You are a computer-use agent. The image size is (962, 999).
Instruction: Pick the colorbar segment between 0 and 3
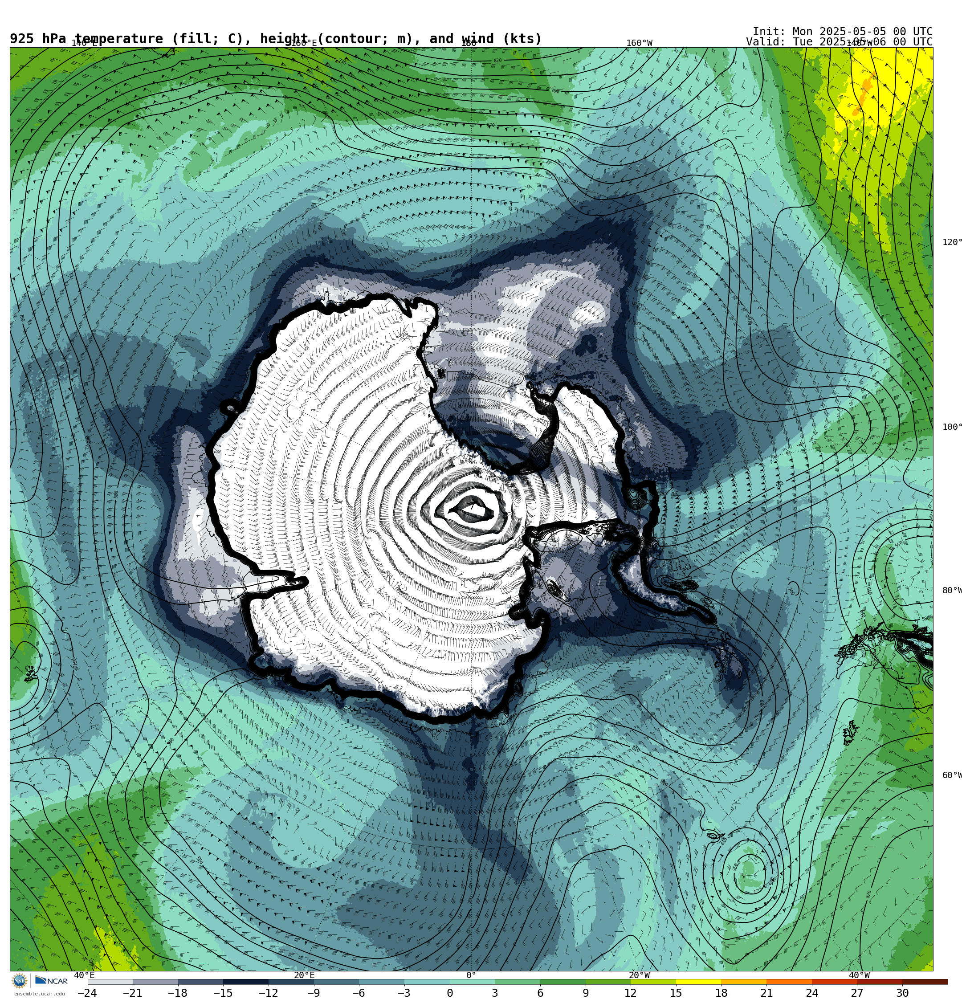coord(472,982)
